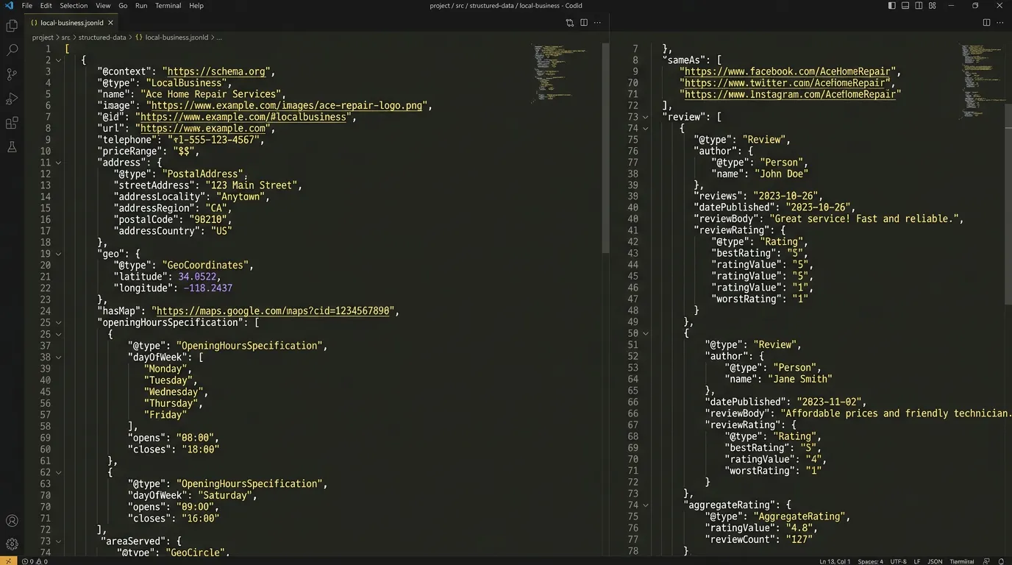The image size is (1012, 565).
Task: Collapse the "geo" object fold
Action: [x=58, y=254]
